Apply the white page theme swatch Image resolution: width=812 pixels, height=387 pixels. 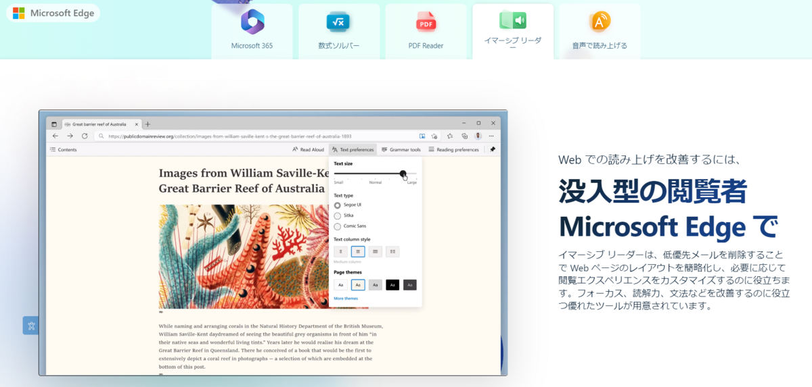tap(340, 285)
